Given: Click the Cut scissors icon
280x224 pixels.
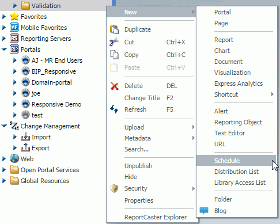Looking at the screenshot, I should point(114,42).
